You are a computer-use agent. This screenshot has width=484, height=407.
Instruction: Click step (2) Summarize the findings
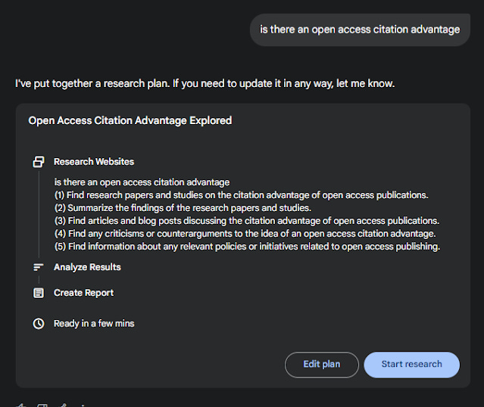click(183, 208)
